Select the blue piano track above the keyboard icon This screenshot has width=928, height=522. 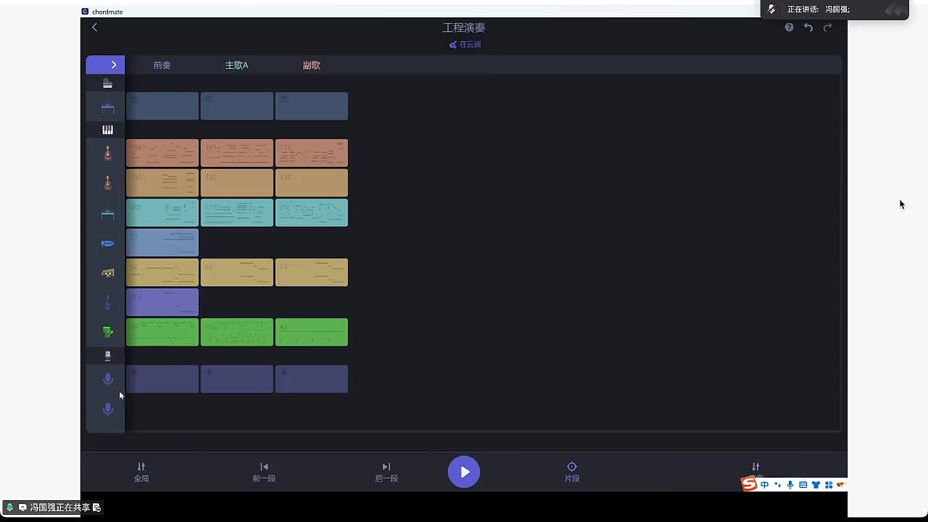[x=107, y=109]
